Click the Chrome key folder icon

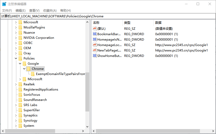pyautogui.click(x=28, y=69)
